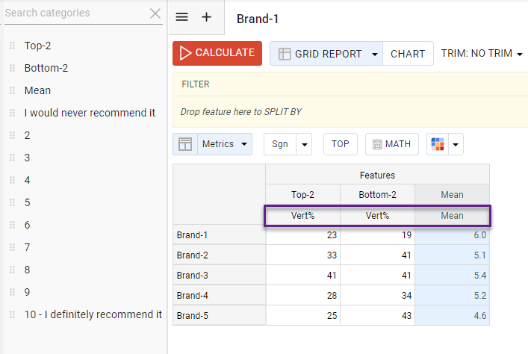Clear search with the X icon
This screenshot has height=354, width=528.
click(155, 13)
